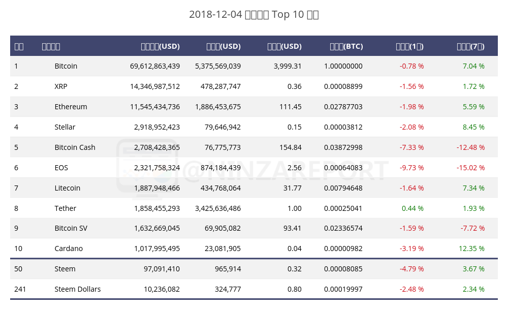Click Steem market cap 97,091,410
The width and height of the screenshot is (508, 310).
point(162,269)
